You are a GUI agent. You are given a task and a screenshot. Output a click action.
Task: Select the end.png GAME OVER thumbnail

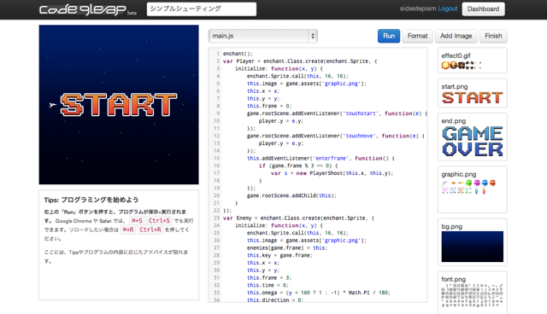pos(473,137)
